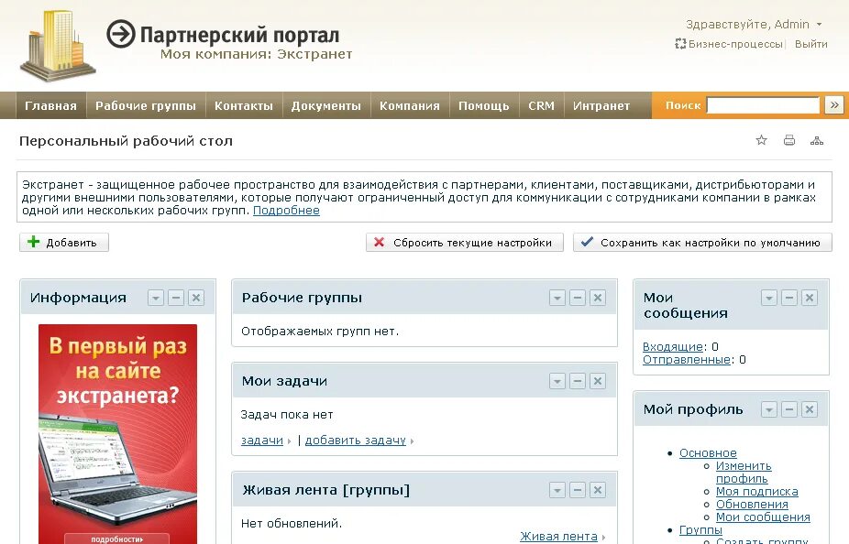Minimize the Рабочие группы widget
The image size is (849, 544).
coord(578,298)
